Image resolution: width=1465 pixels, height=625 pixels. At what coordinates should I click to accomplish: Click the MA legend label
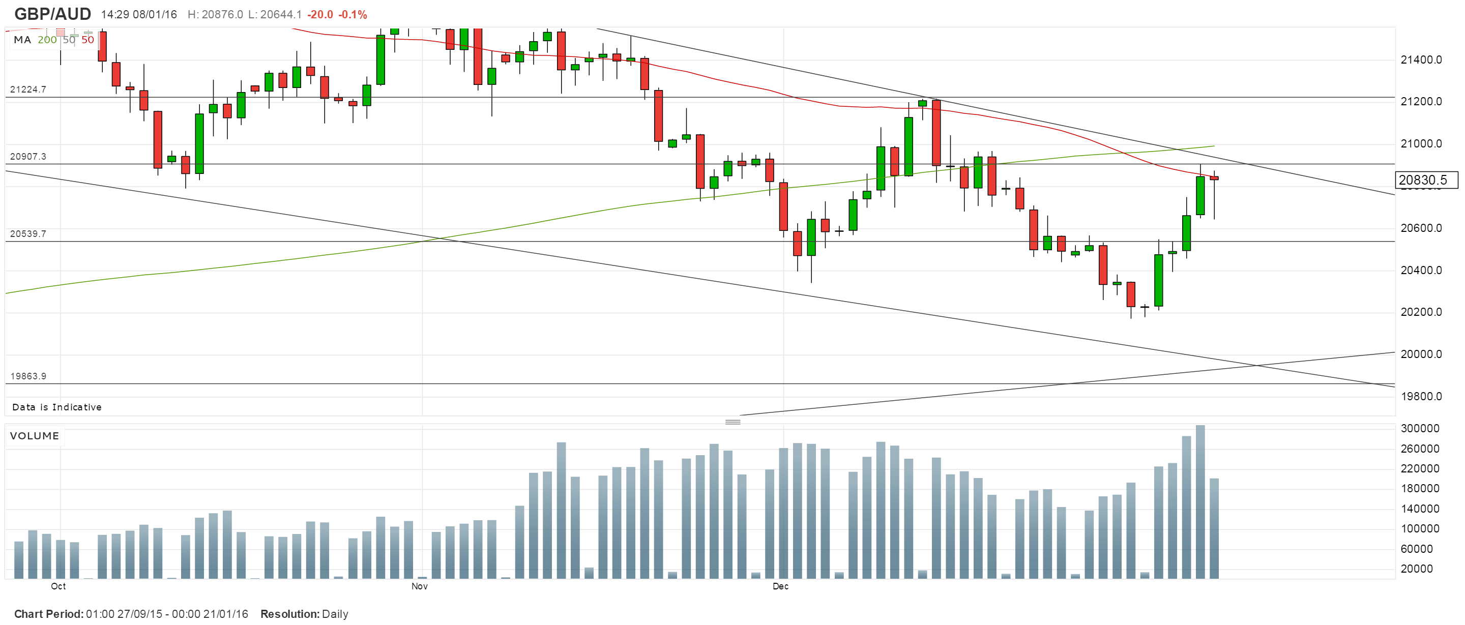coord(22,40)
